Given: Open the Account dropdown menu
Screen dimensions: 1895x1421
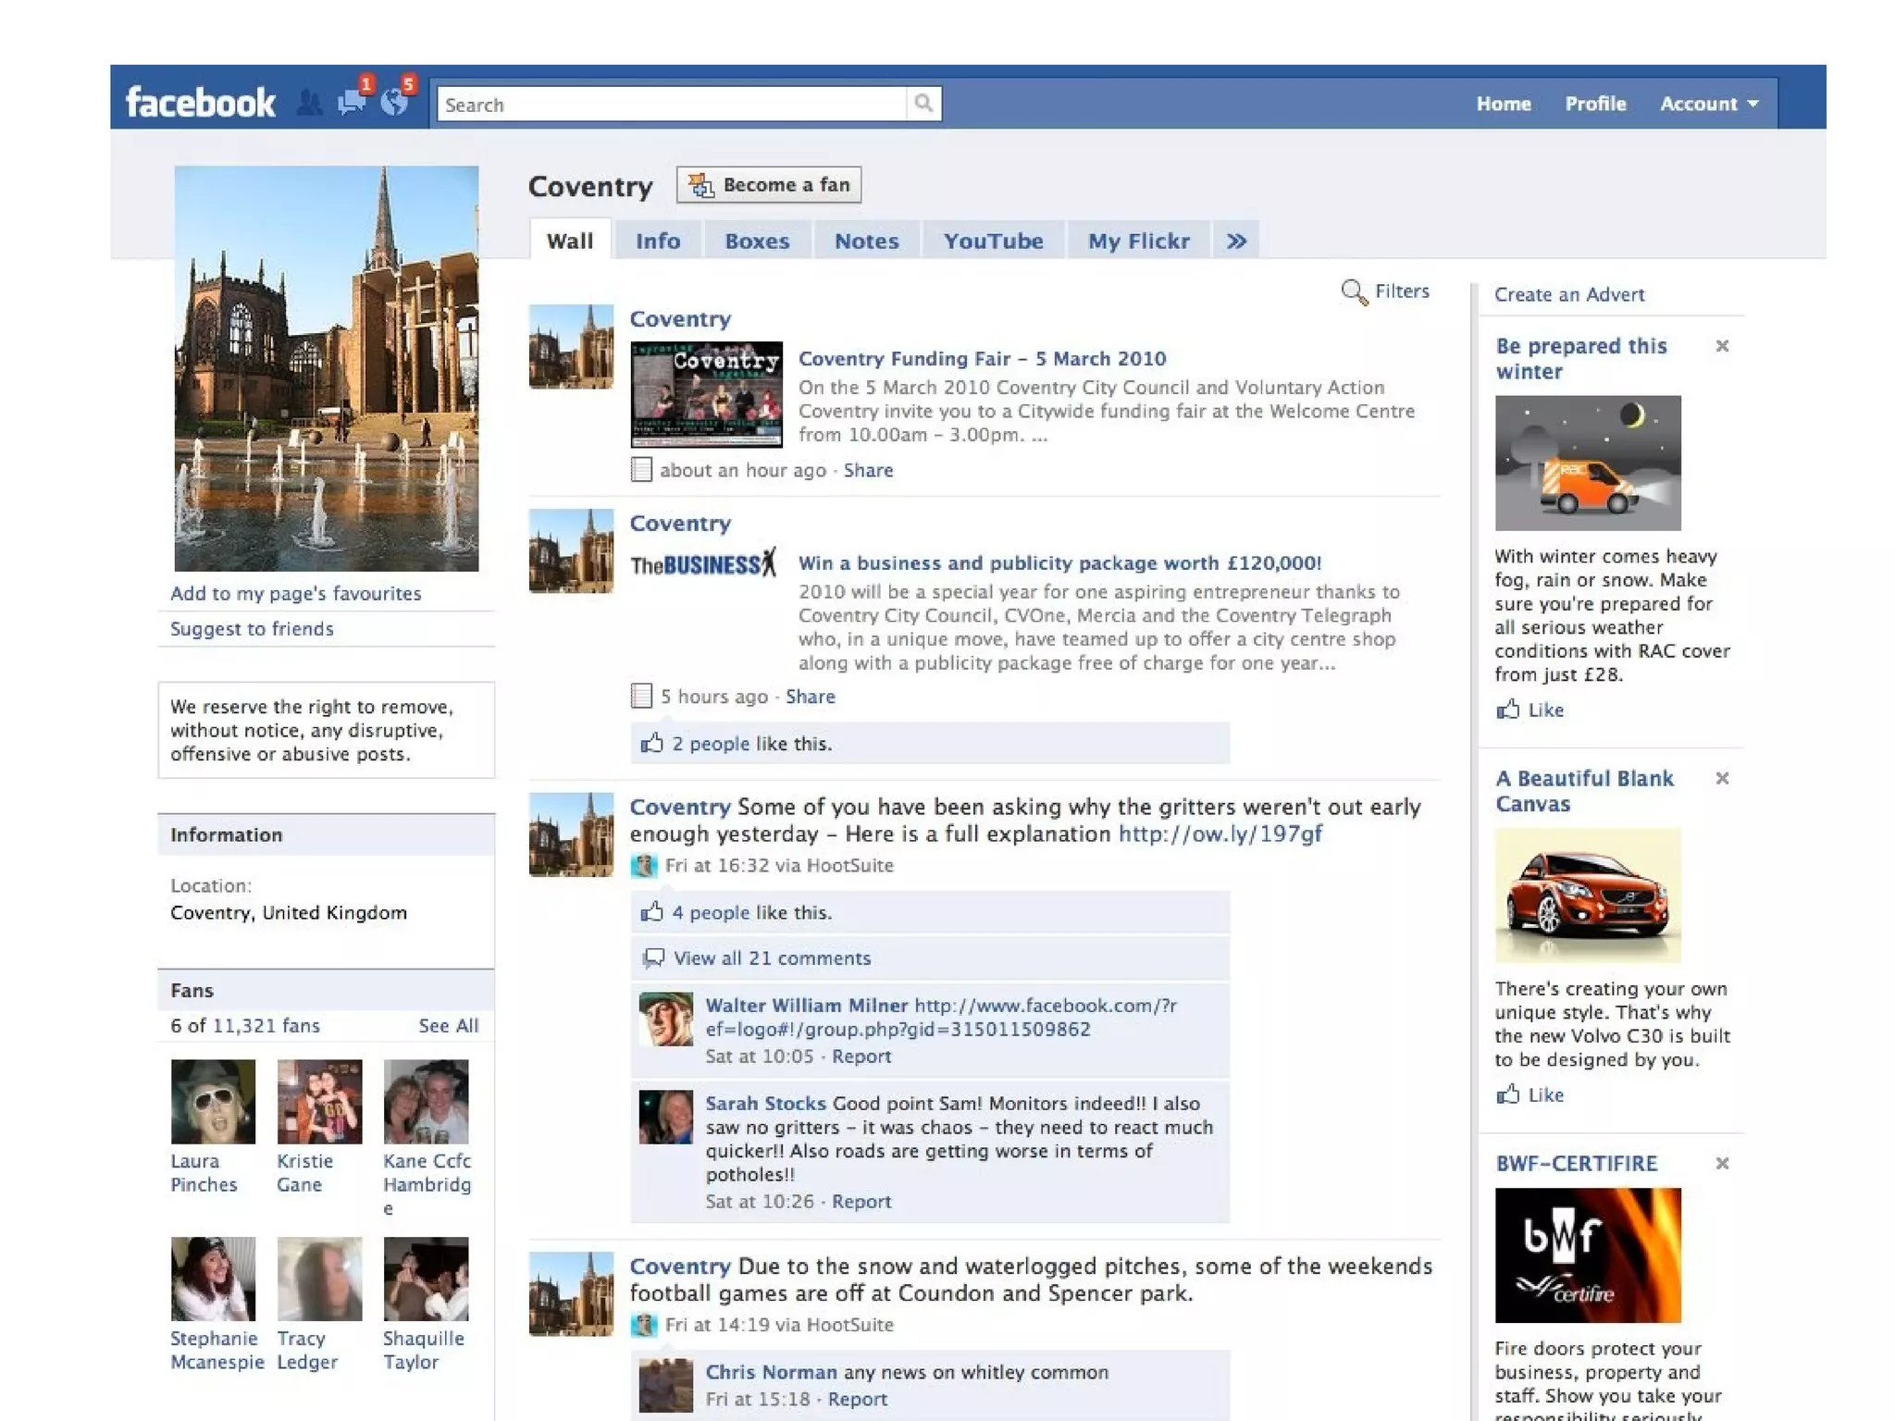Looking at the screenshot, I should (1708, 104).
